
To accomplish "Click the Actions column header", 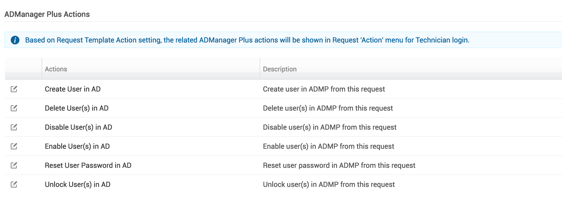I will pos(56,69).
